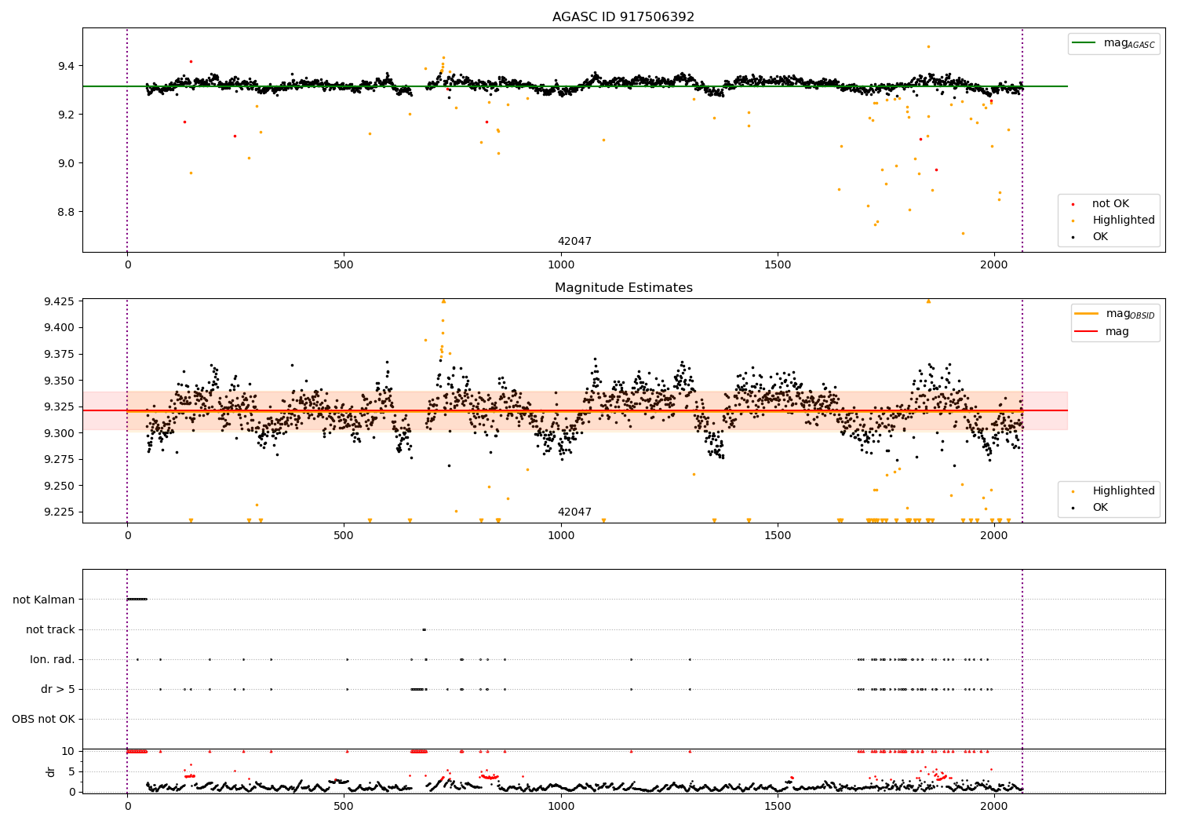The image size is (1177, 824).
Task: Click the 1500 x-tick under the top plot
Action: pos(778,265)
